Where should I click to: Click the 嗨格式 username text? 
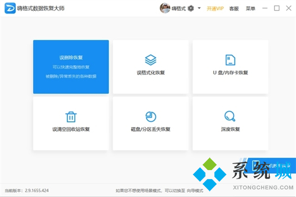tap(179, 9)
